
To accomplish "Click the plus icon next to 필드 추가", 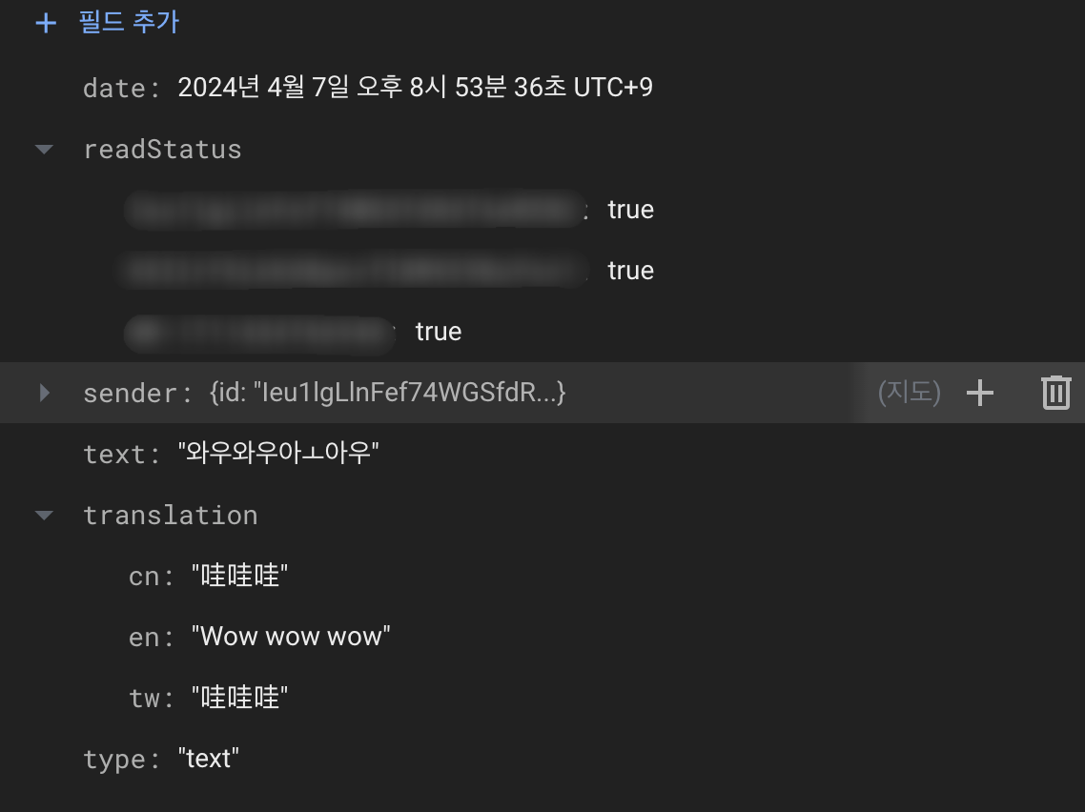I will [45, 23].
